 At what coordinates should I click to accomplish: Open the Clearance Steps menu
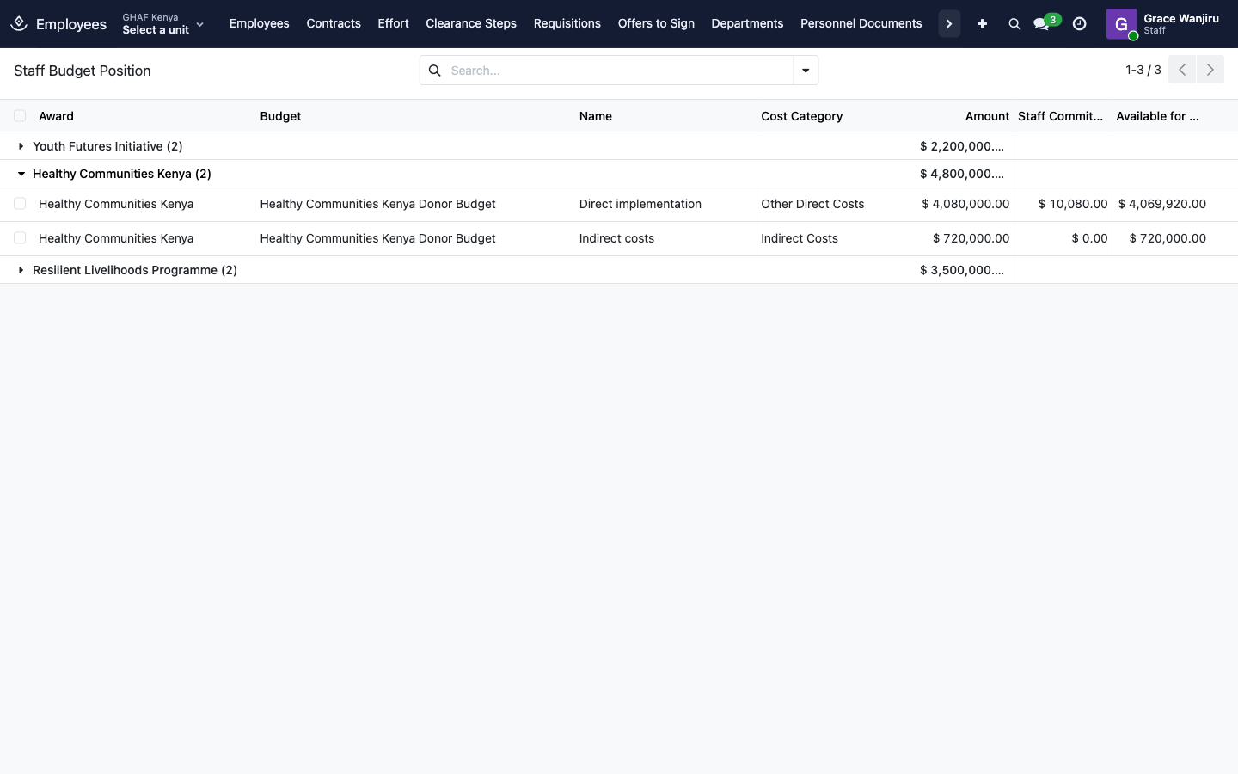(x=471, y=23)
